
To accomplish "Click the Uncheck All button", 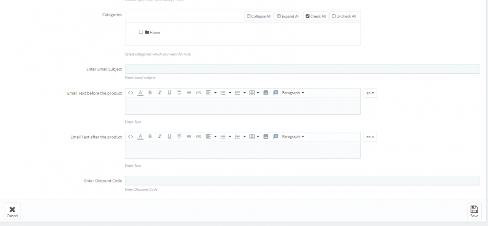I will click(344, 16).
